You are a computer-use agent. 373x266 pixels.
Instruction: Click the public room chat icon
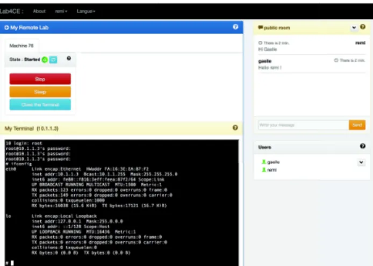point(261,27)
